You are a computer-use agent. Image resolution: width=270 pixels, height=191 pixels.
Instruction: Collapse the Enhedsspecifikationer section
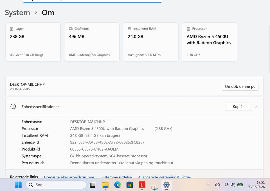coord(256,107)
